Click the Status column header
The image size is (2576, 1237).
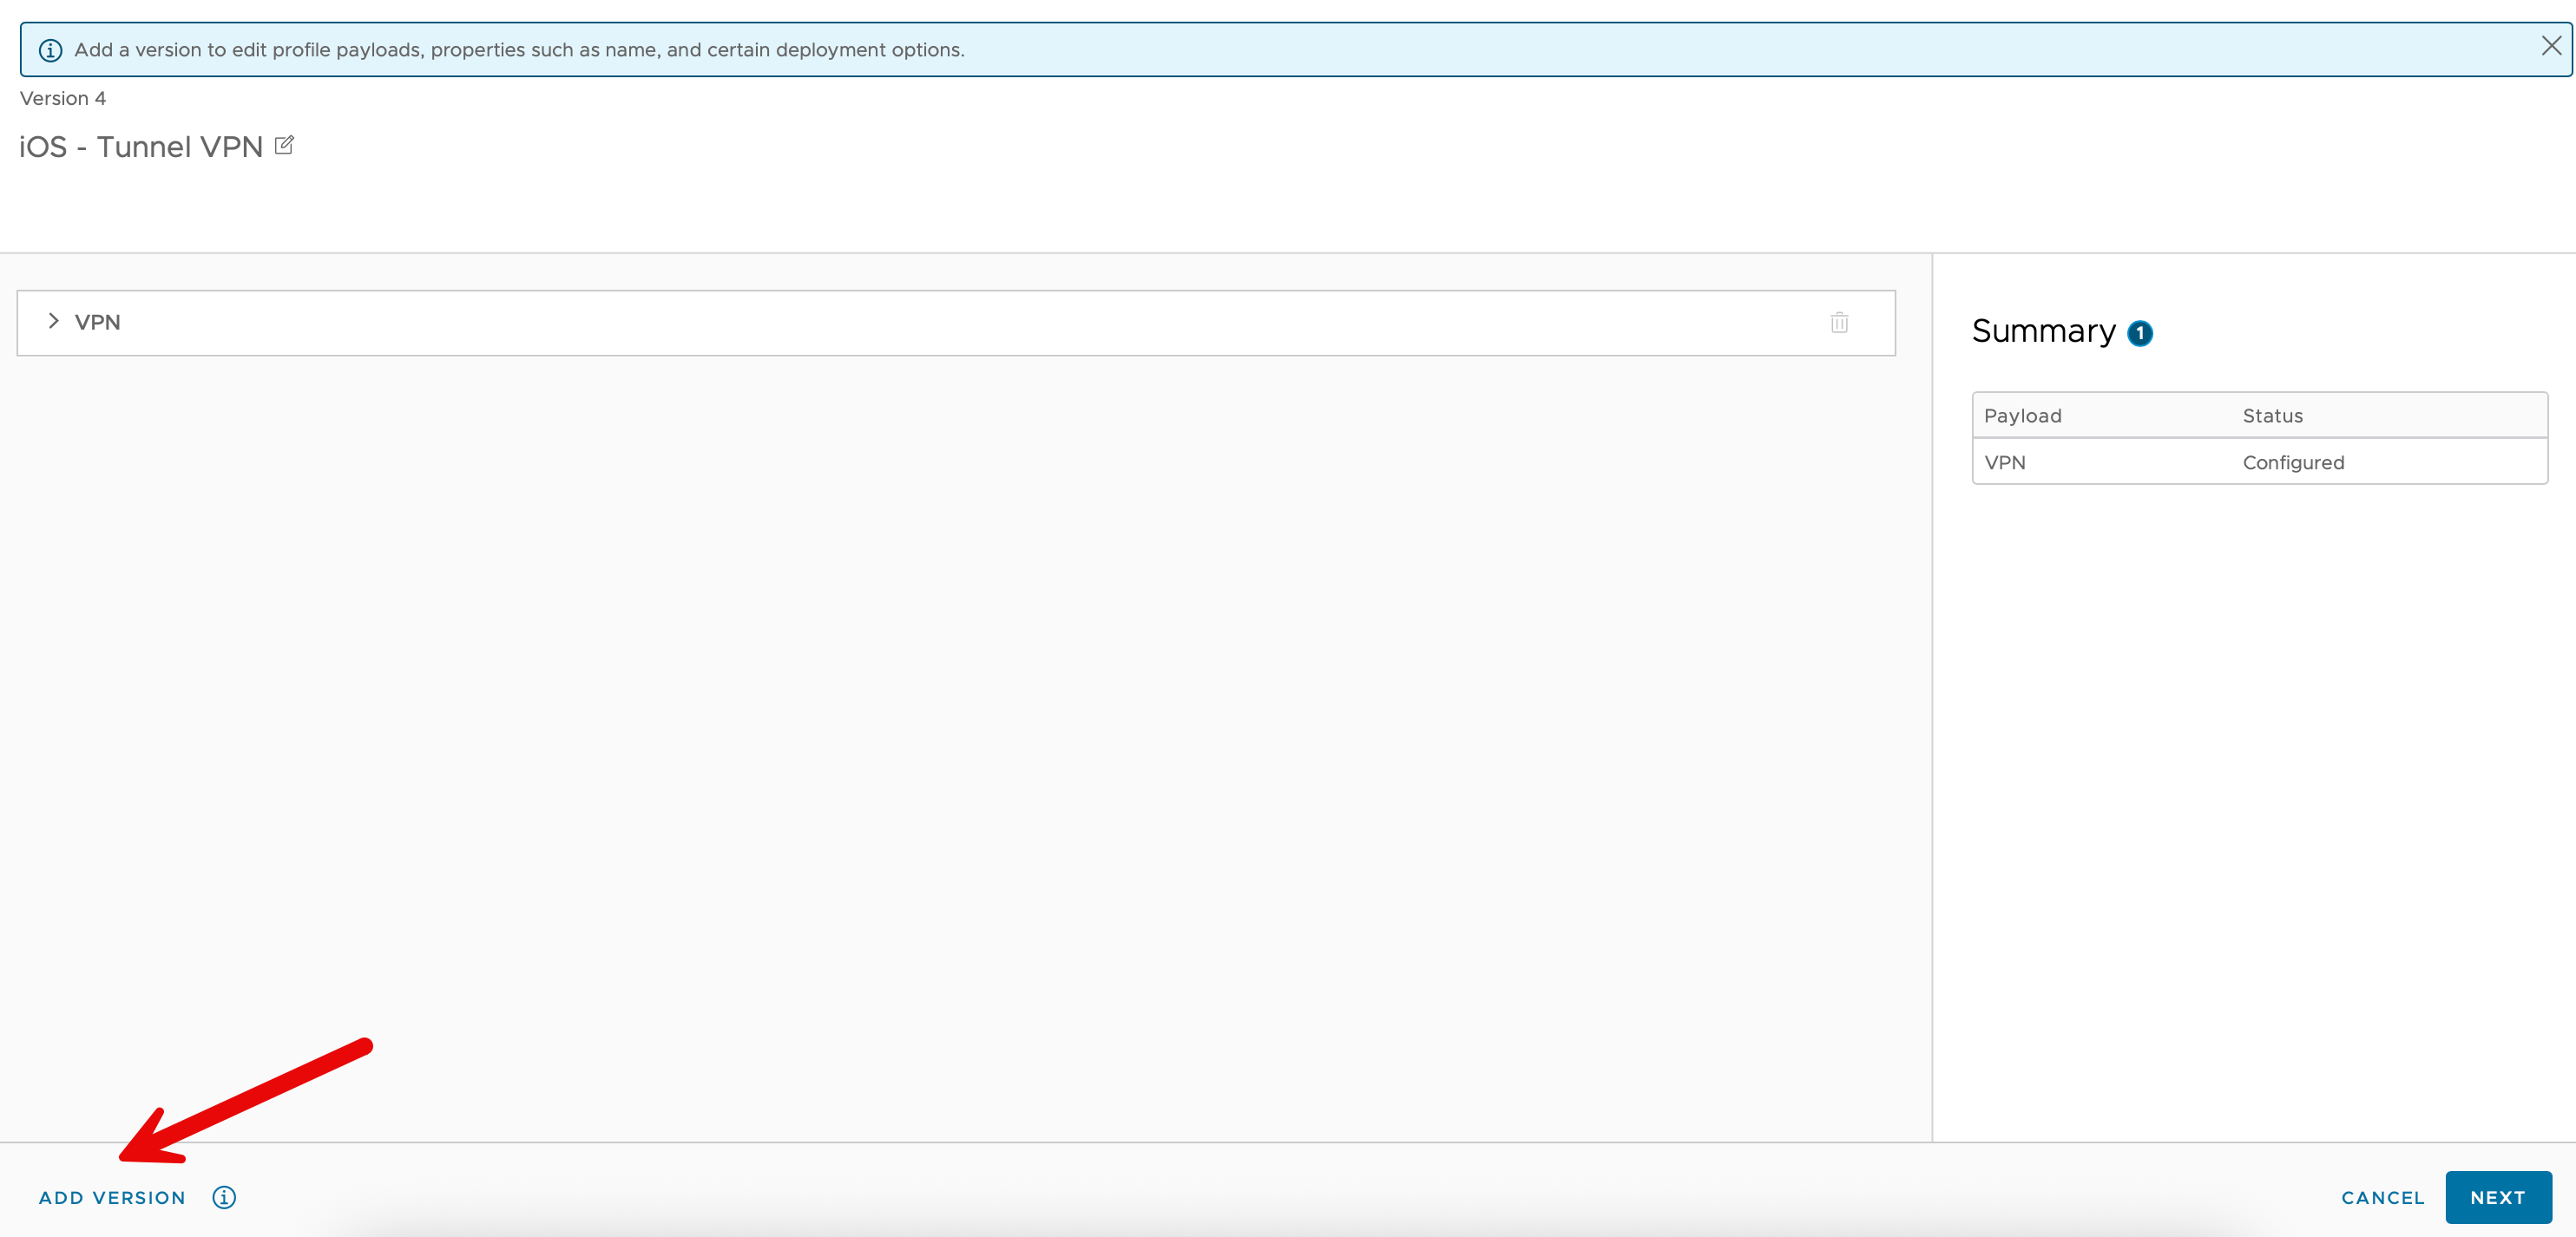2272,416
